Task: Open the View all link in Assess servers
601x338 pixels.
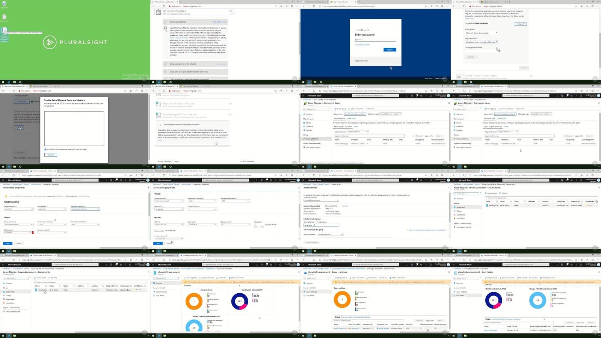Action: coord(344,206)
